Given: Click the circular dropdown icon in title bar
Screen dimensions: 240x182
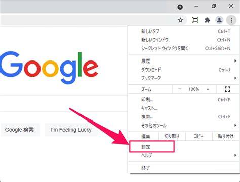Looking at the screenshot, I should 180,7.
